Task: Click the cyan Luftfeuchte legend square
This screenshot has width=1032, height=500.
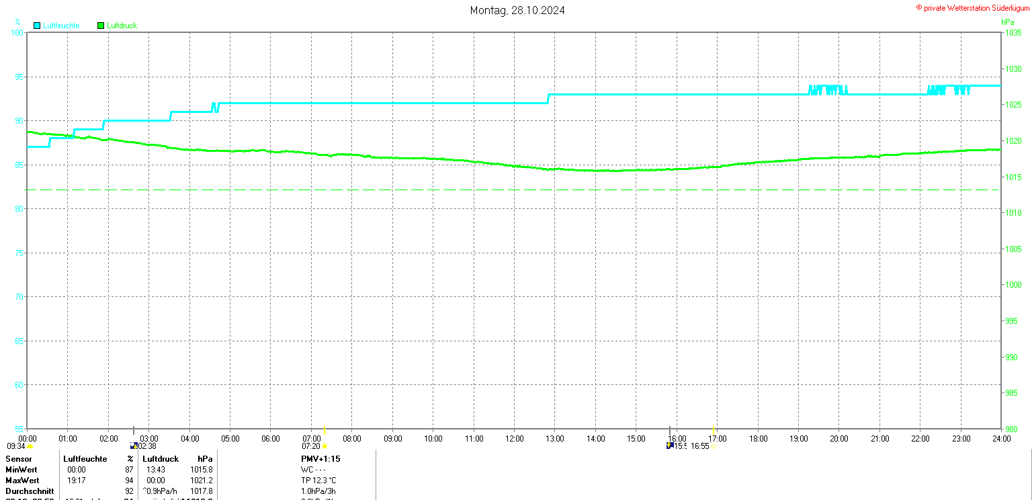Action: [37, 26]
